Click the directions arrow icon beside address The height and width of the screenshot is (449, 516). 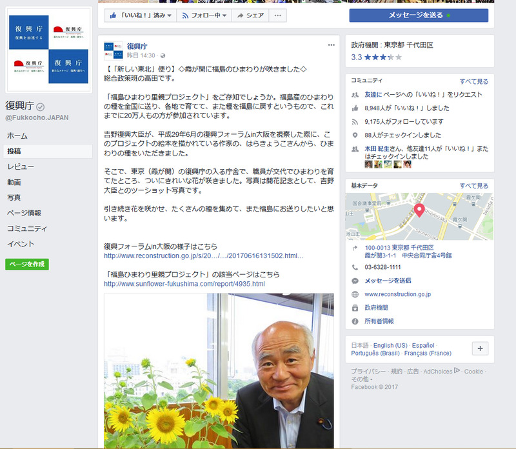355,248
